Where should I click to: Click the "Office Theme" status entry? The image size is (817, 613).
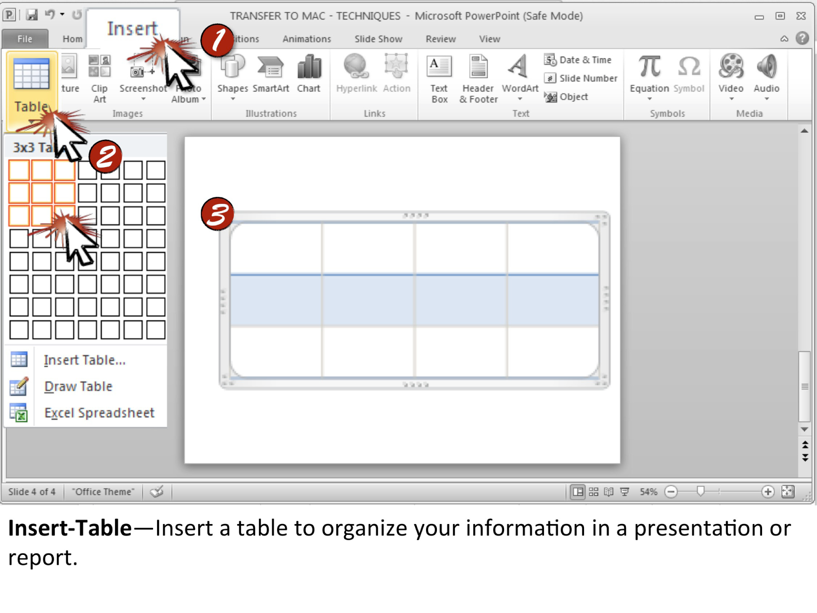point(104,492)
